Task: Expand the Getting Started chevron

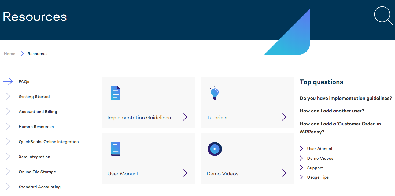Action: pos(8,96)
